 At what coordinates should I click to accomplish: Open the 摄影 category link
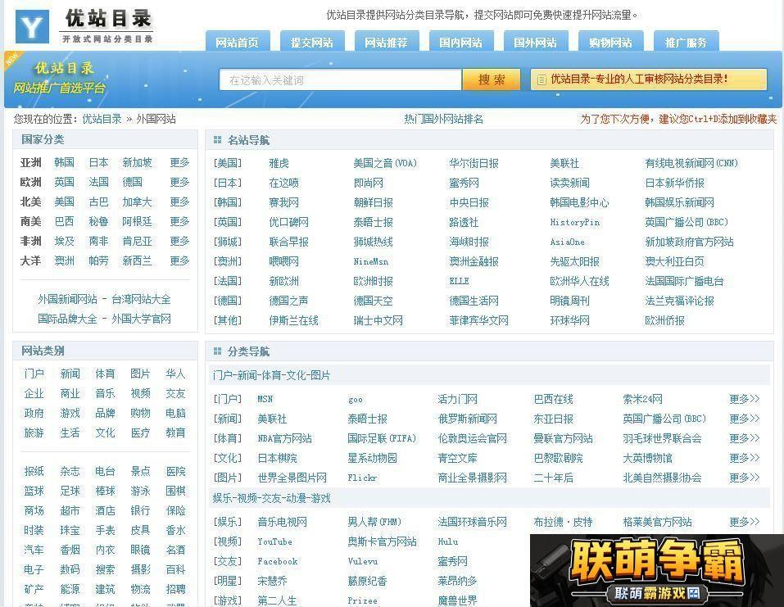(x=141, y=569)
